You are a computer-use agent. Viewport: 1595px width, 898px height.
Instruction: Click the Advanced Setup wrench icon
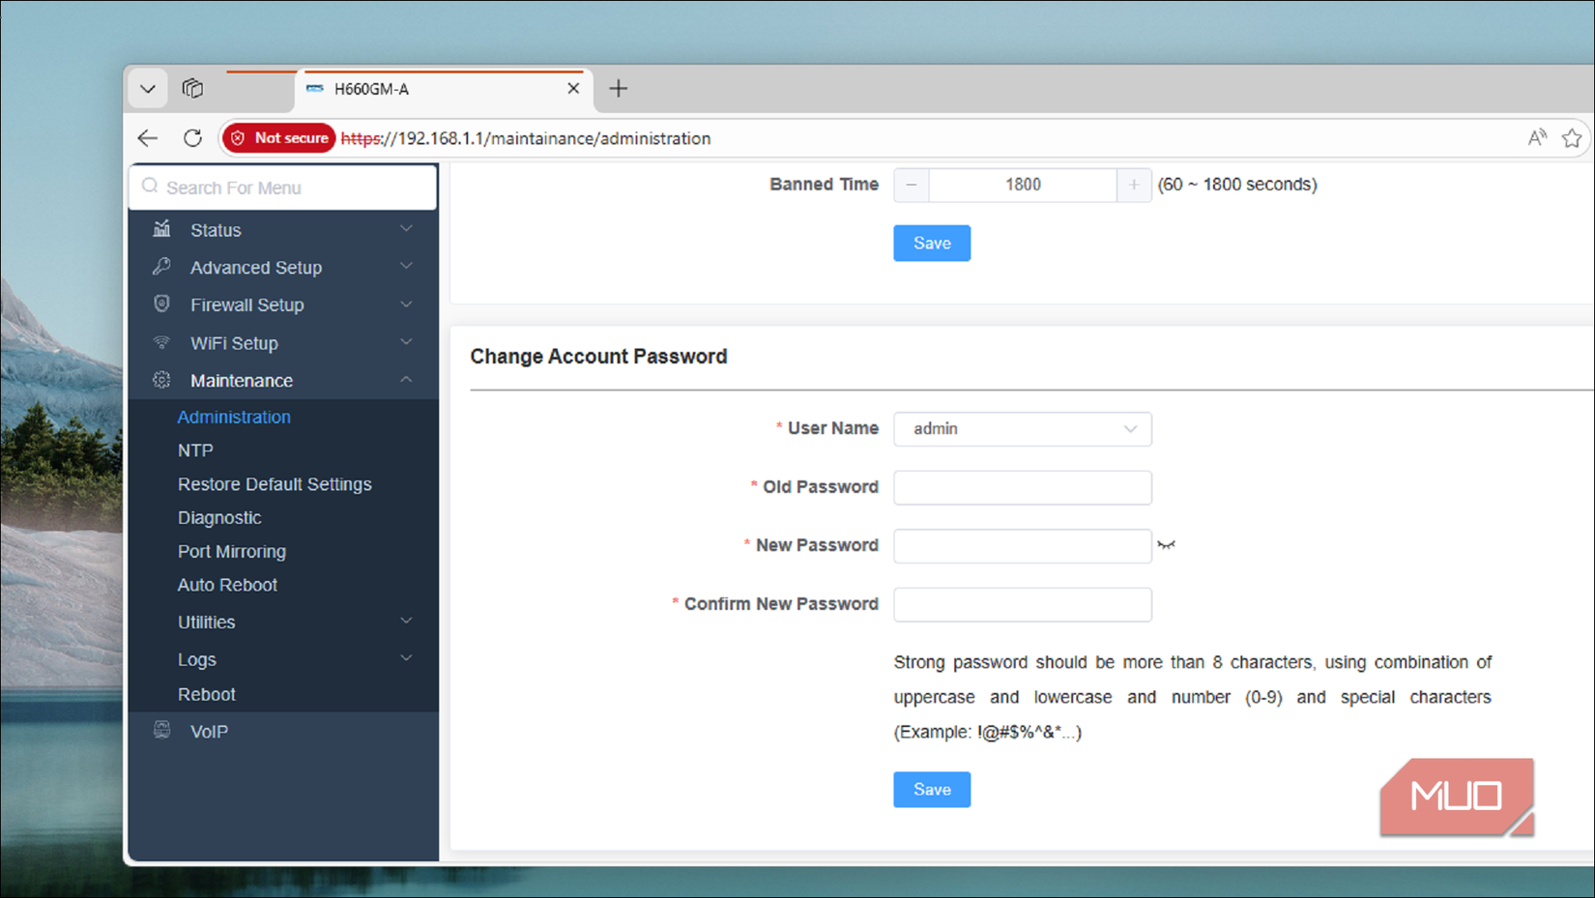pyautogui.click(x=161, y=267)
